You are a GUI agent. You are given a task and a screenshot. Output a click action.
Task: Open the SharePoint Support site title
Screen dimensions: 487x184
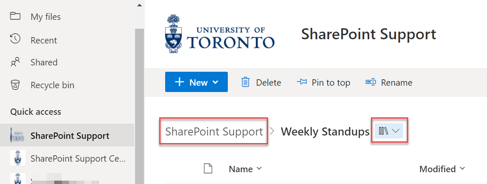pos(369,34)
